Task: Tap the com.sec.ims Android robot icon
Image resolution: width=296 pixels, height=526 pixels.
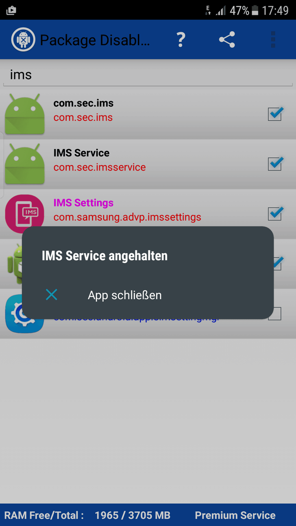Action: 25,114
